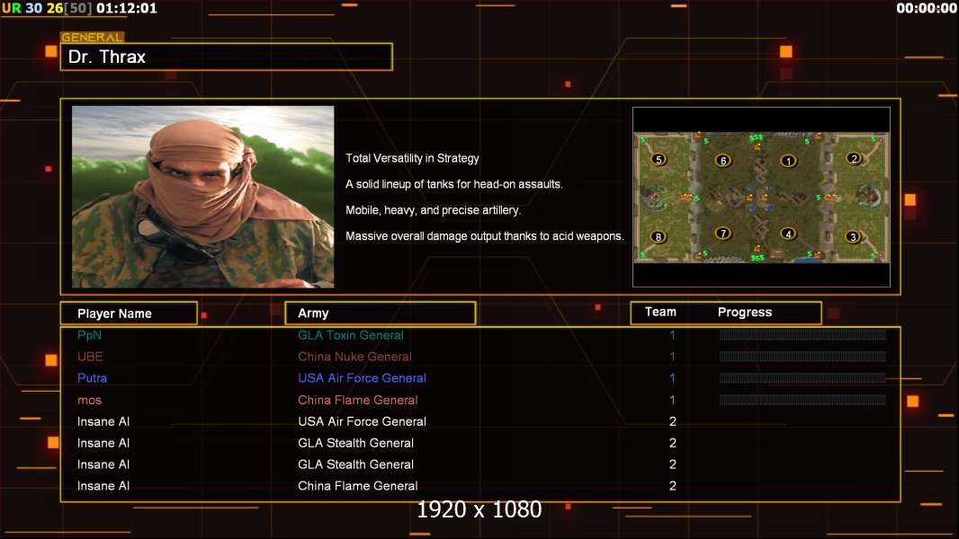The width and height of the screenshot is (959, 539).
Task: Click start position 6 on the map
Action: click(723, 161)
